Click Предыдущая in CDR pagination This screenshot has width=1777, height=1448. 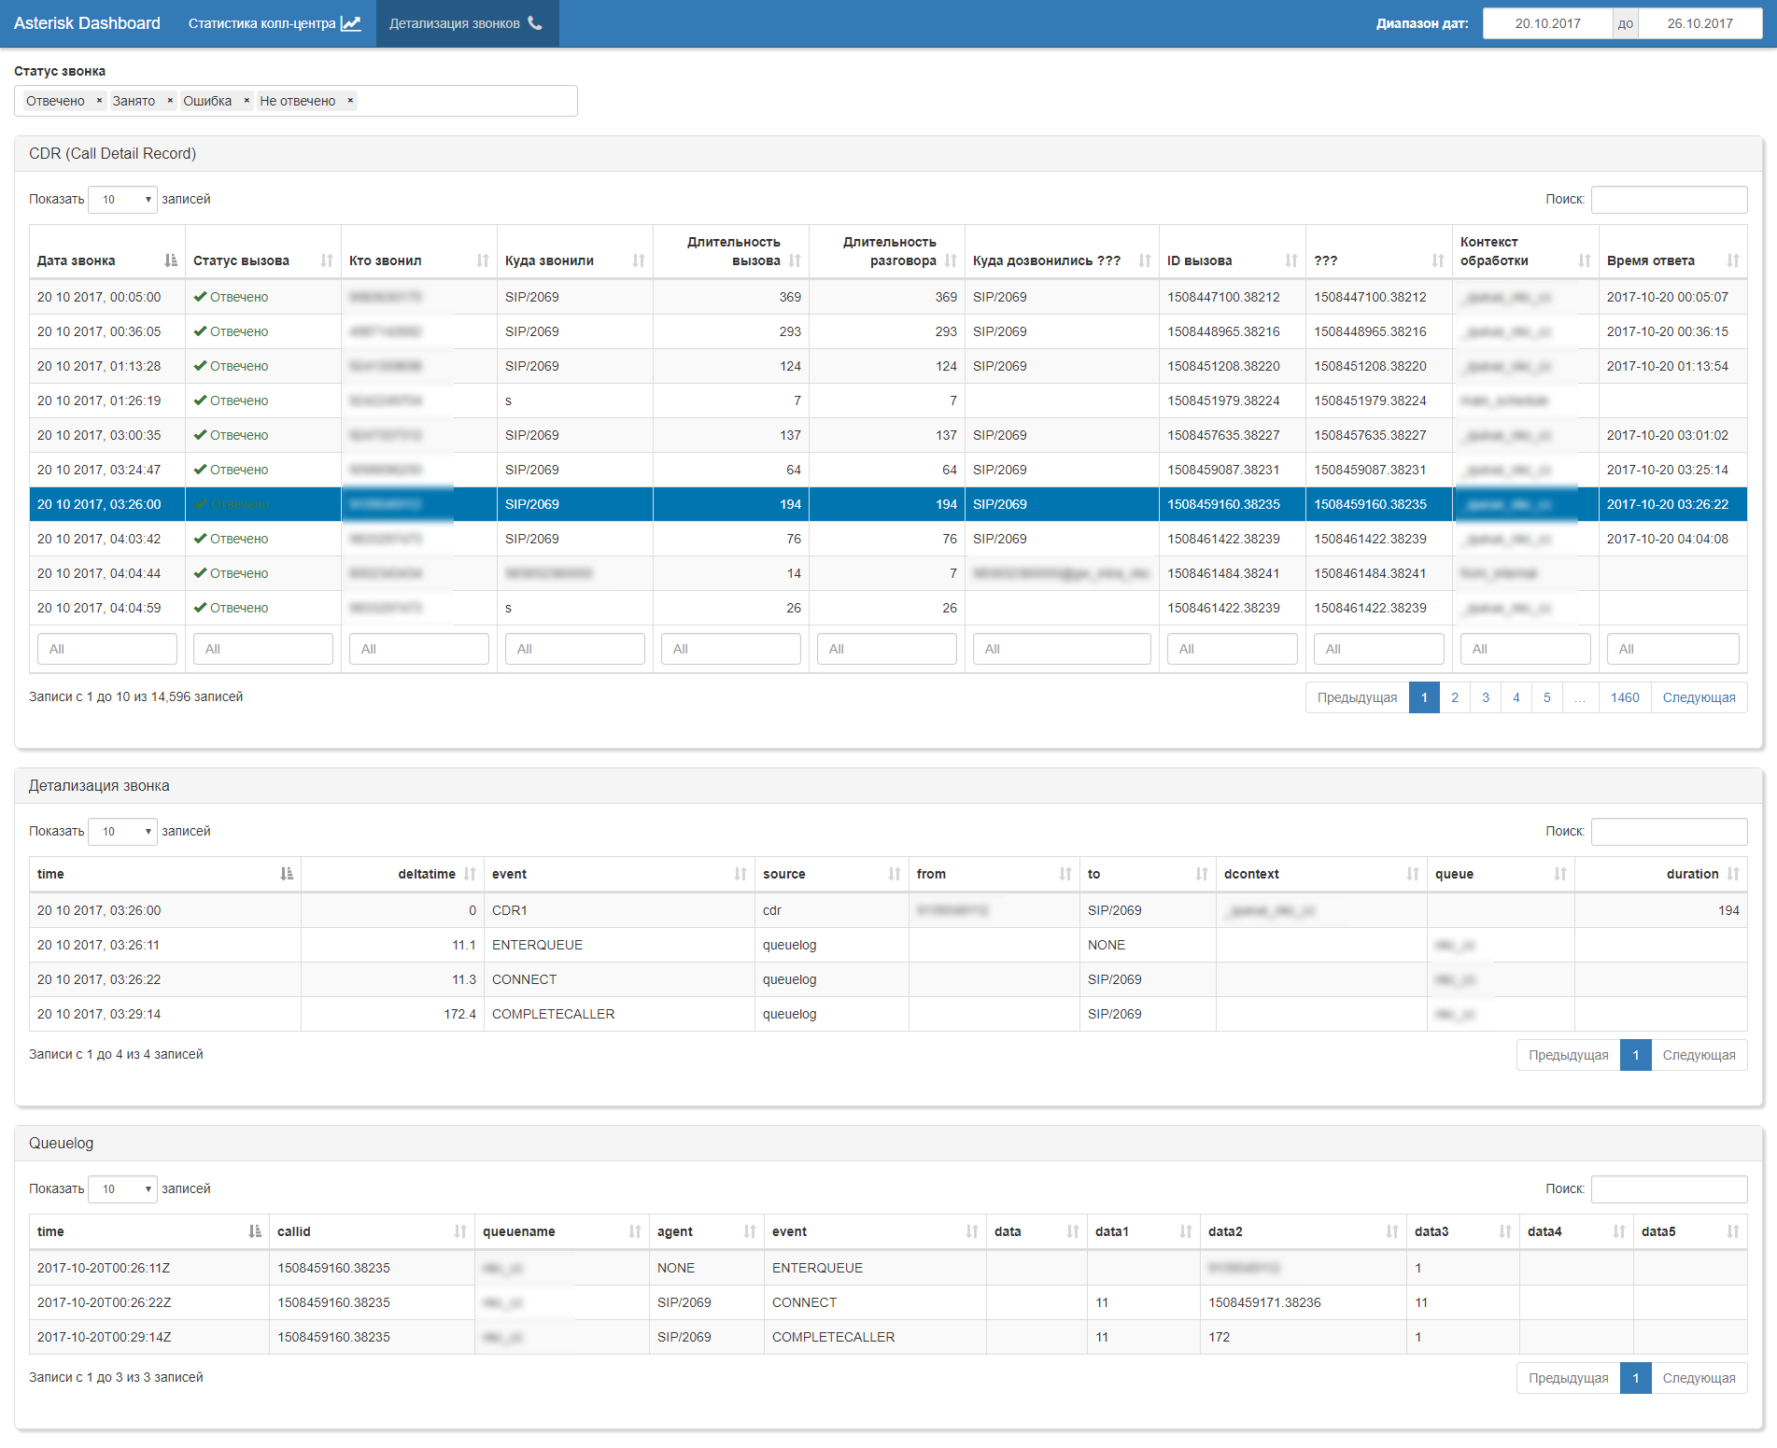[1358, 697]
